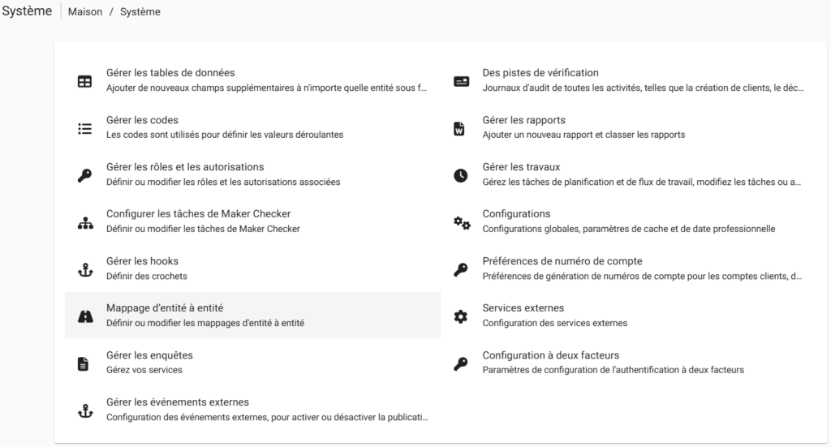Open Préférences de numéro de compte
The width and height of the screenshot is (831, 447).
pos(562,261)
